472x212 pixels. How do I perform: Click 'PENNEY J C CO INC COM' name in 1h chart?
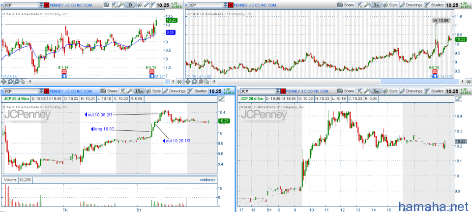click(256, 5)
